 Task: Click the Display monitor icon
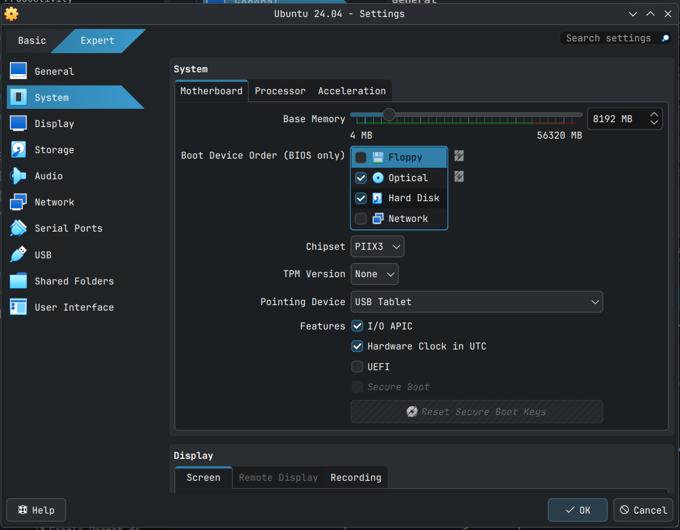[x=18, y=123]
